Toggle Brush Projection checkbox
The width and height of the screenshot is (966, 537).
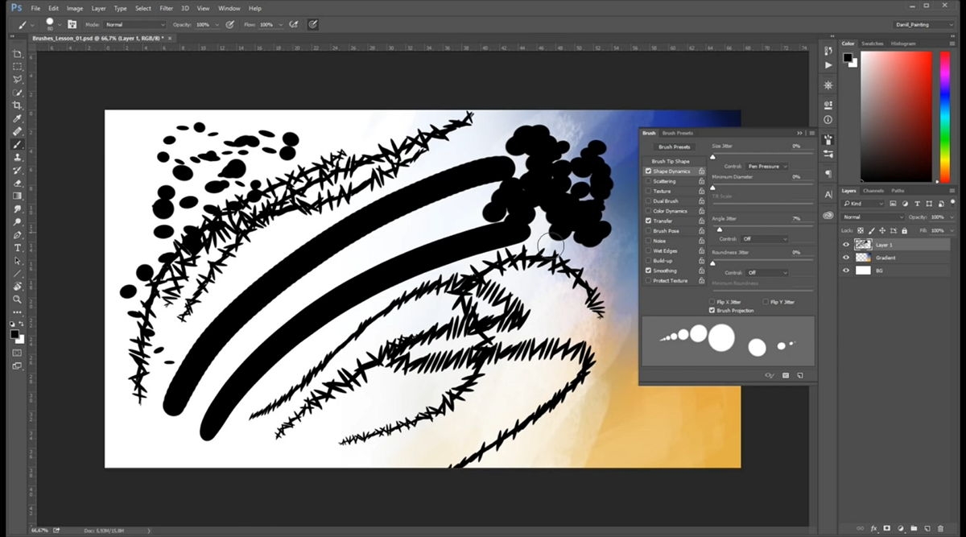tap(712, 310)
